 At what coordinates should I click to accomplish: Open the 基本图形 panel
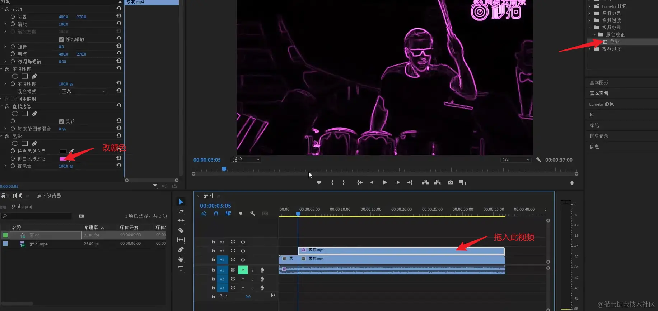599,82
